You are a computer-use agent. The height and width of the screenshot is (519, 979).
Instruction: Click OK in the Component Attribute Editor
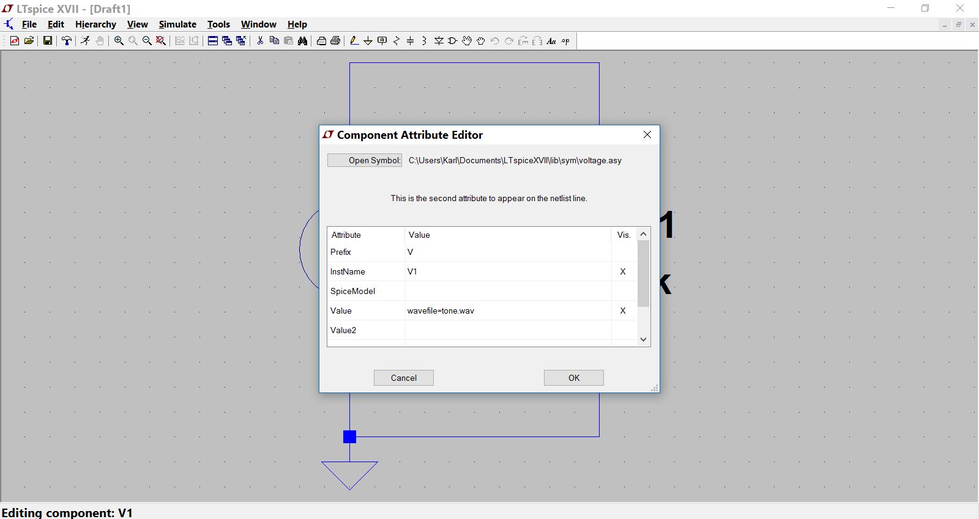pyautogui.click(x=574, y=378)
